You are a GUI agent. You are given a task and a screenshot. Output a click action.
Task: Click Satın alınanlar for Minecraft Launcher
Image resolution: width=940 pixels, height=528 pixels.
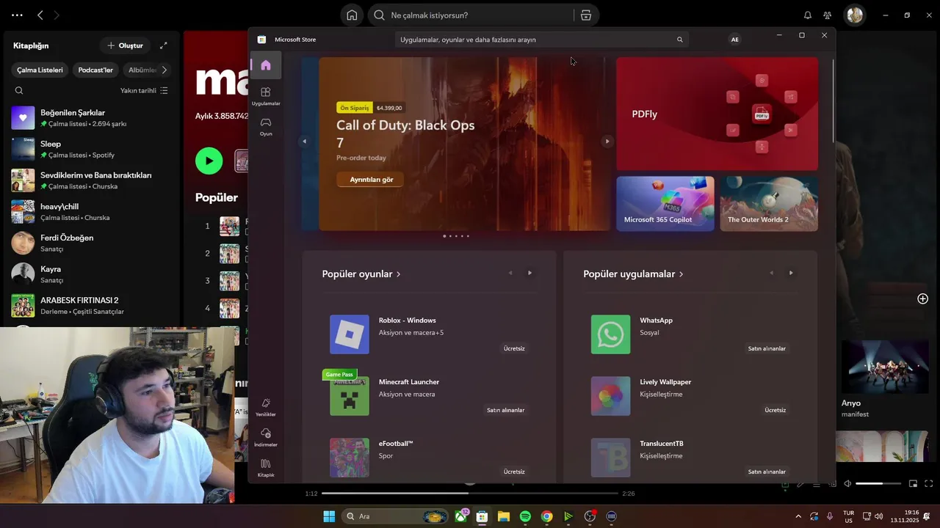pyautogui.click(x=505, y=410)
